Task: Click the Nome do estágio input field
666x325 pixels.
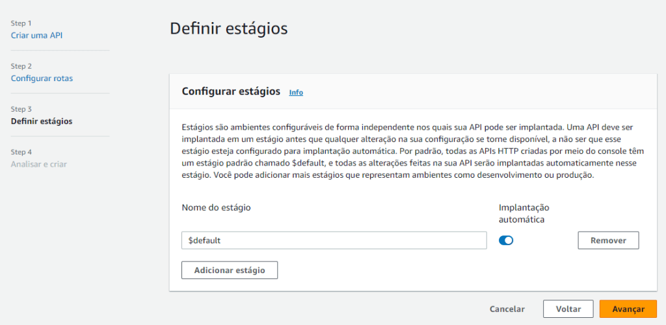Action: click(x=334, y=241)
